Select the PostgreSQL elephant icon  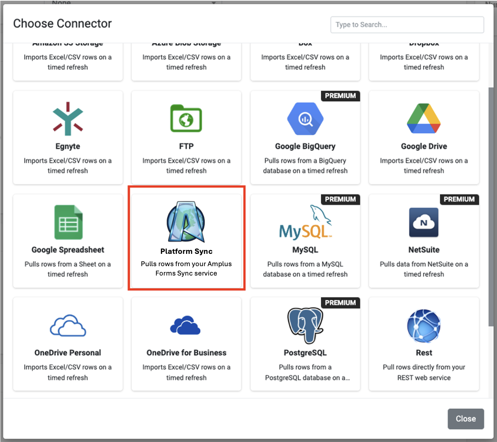click(305, 325)
